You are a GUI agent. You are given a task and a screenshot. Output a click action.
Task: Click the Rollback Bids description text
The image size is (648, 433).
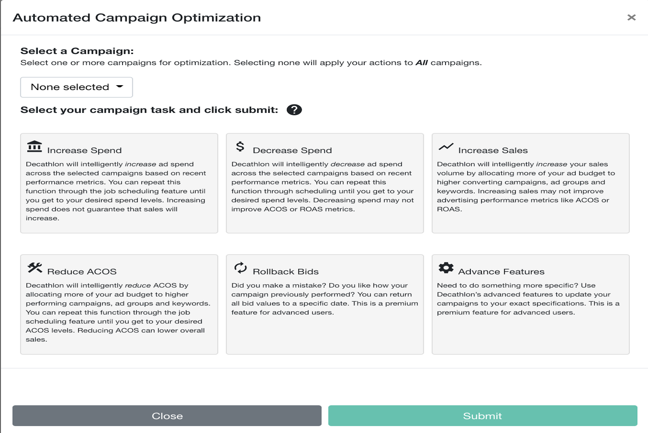[325, 299]
